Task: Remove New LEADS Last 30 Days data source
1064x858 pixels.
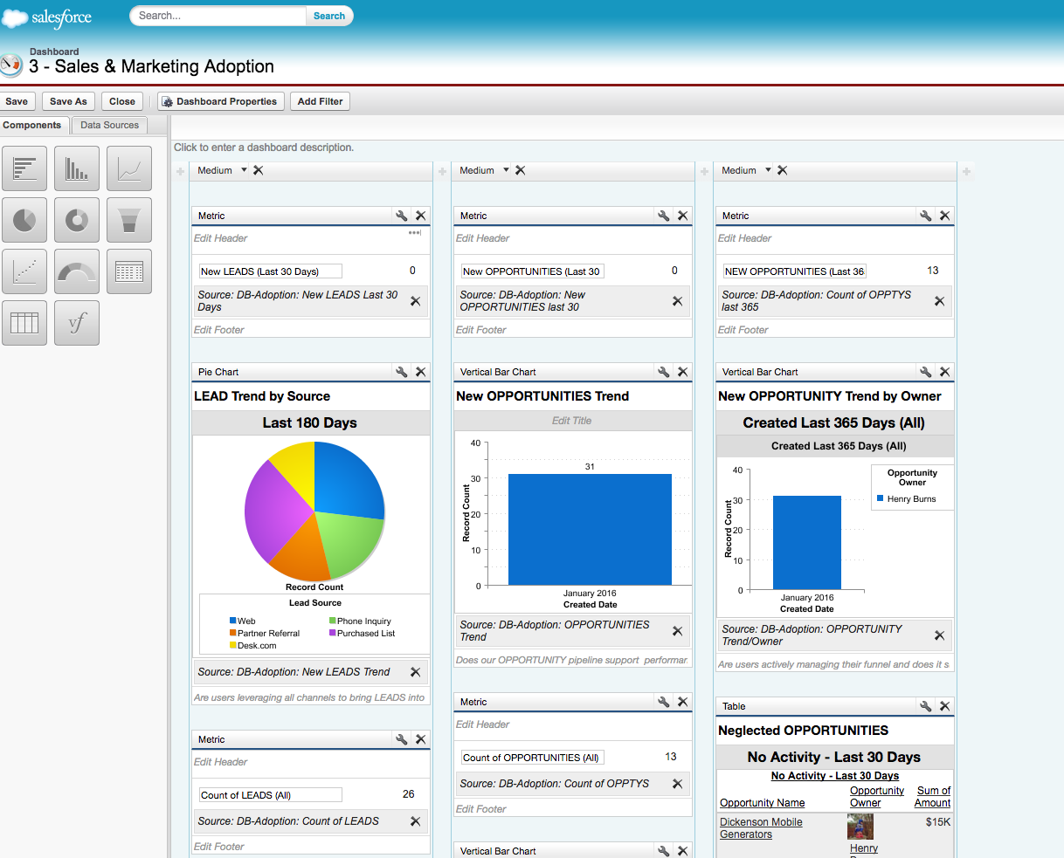Action: pyautogui.click(x=415, y=301)
